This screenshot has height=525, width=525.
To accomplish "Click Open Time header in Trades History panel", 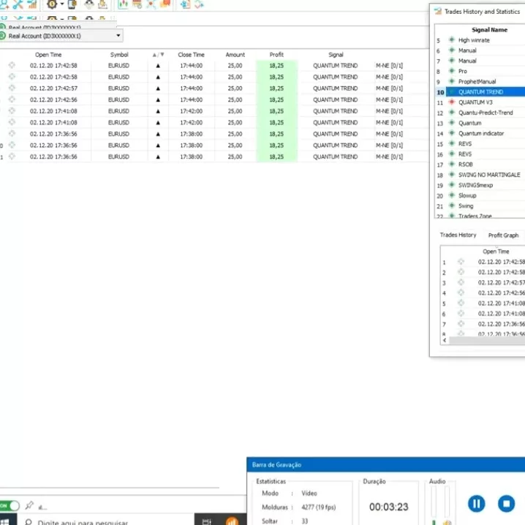I will point(496,252).
